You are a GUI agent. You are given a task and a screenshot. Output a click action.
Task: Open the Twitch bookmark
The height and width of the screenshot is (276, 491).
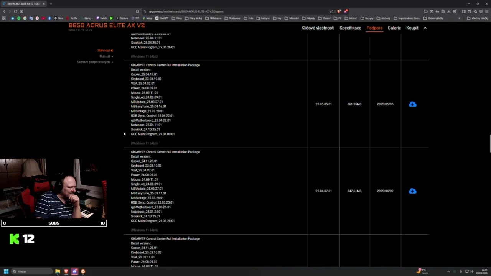pos(101,18)
